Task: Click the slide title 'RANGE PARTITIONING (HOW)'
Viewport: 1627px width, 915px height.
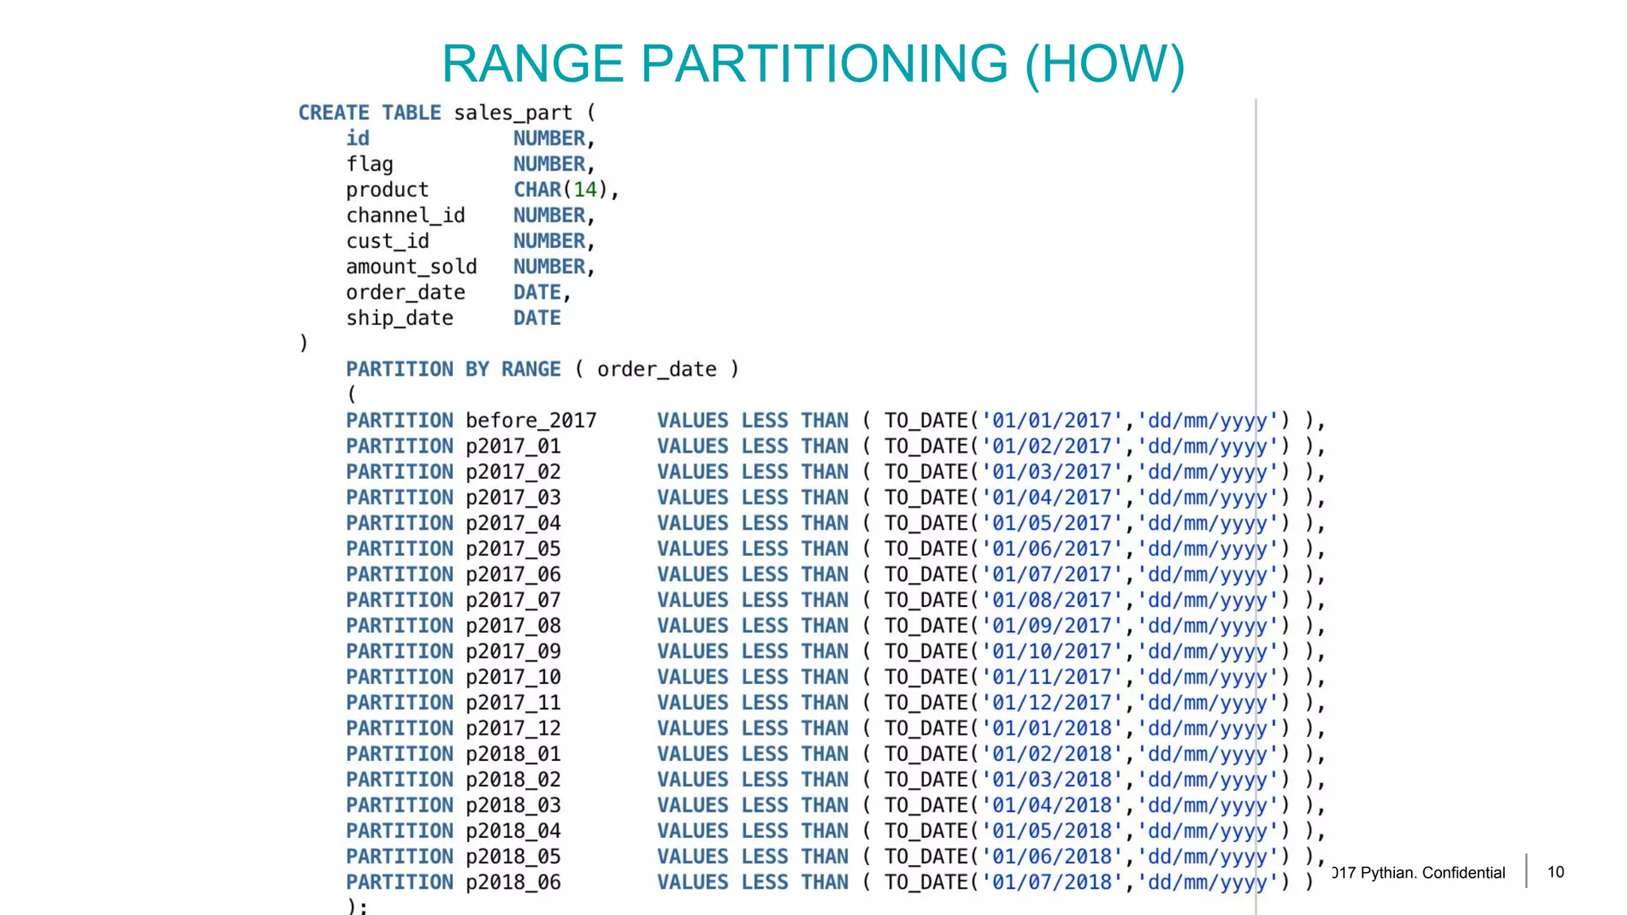Action: (813, 64)
